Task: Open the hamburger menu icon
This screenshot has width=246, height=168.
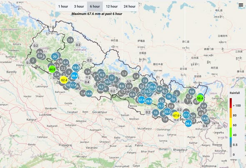Action: [x=241, y=5]
